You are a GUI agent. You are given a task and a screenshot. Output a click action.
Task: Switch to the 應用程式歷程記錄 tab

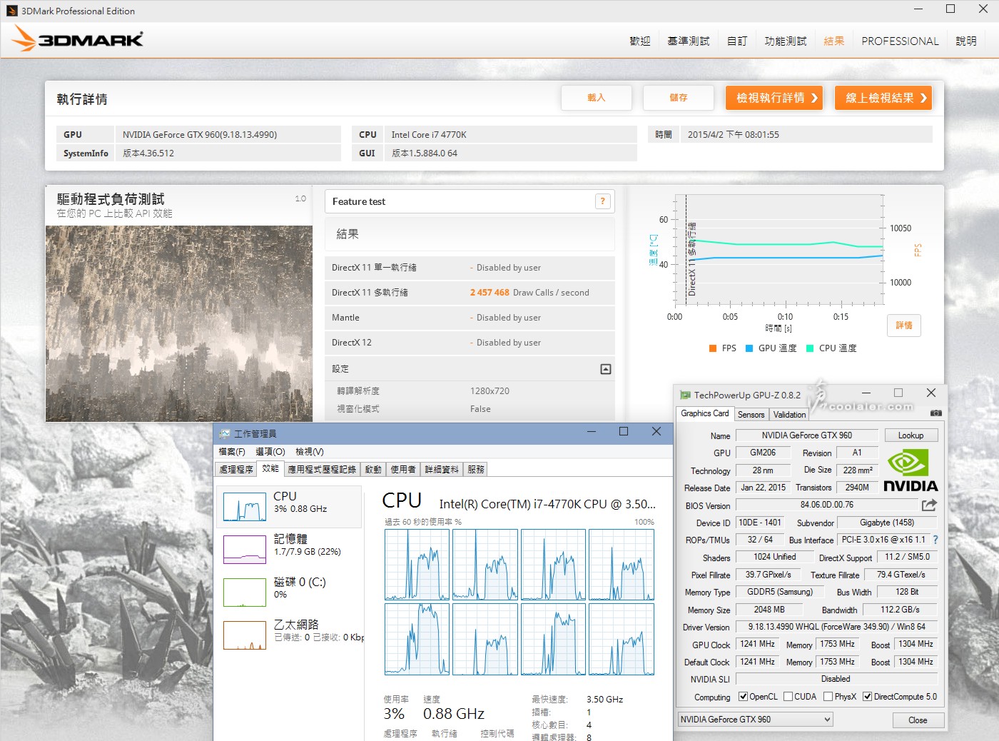pyautogui.click(x=322, y=469)
